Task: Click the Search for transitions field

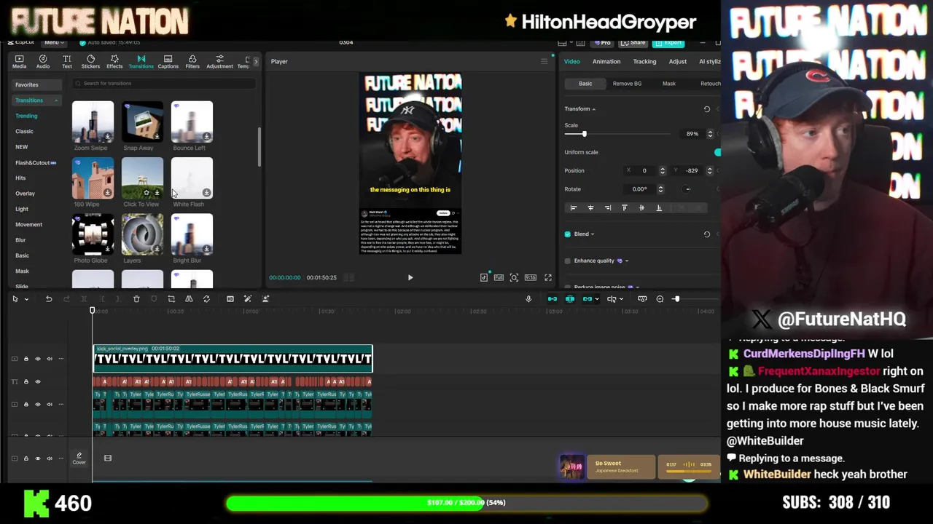Action: point(164,84)
